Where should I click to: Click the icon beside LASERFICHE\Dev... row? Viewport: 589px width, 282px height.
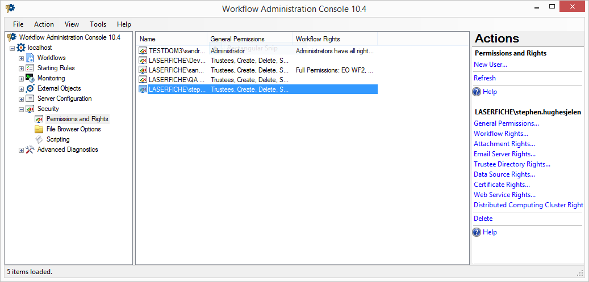coord(143,60)
